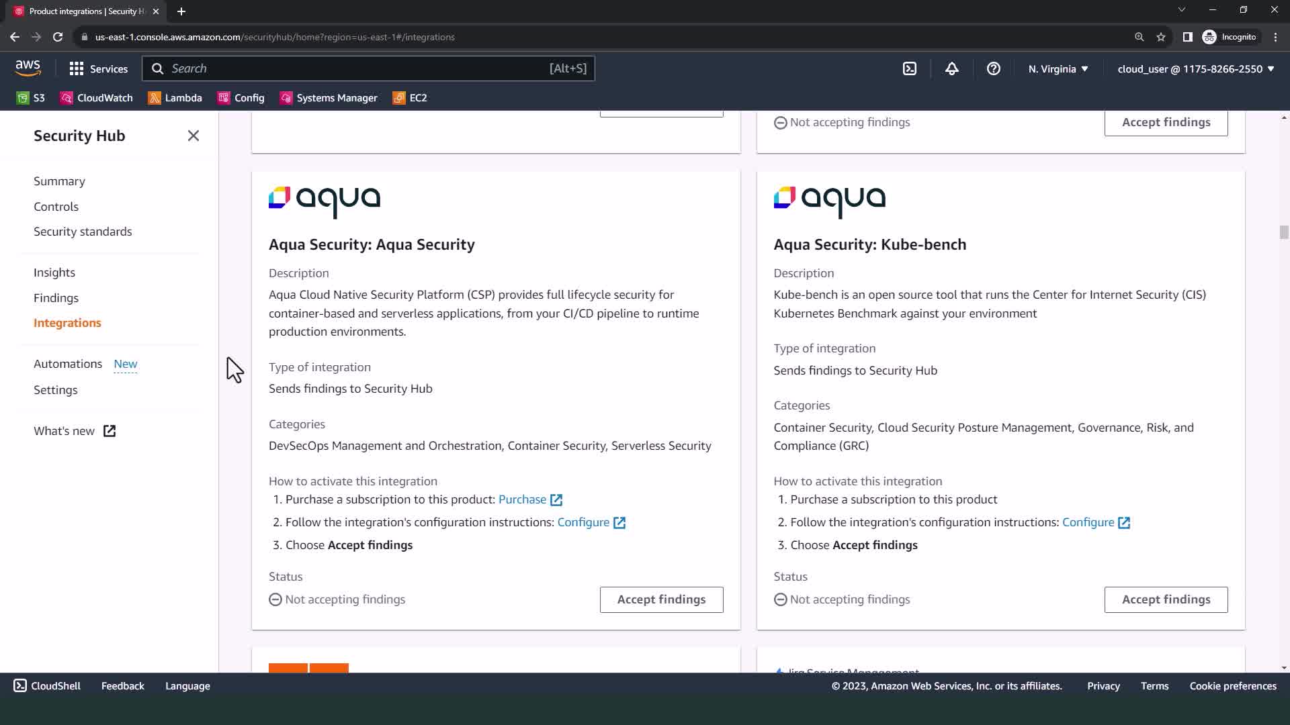1290x725 pixels.
Task: Open Chrome tab search chevron
Action: (x=1181, y=9)
